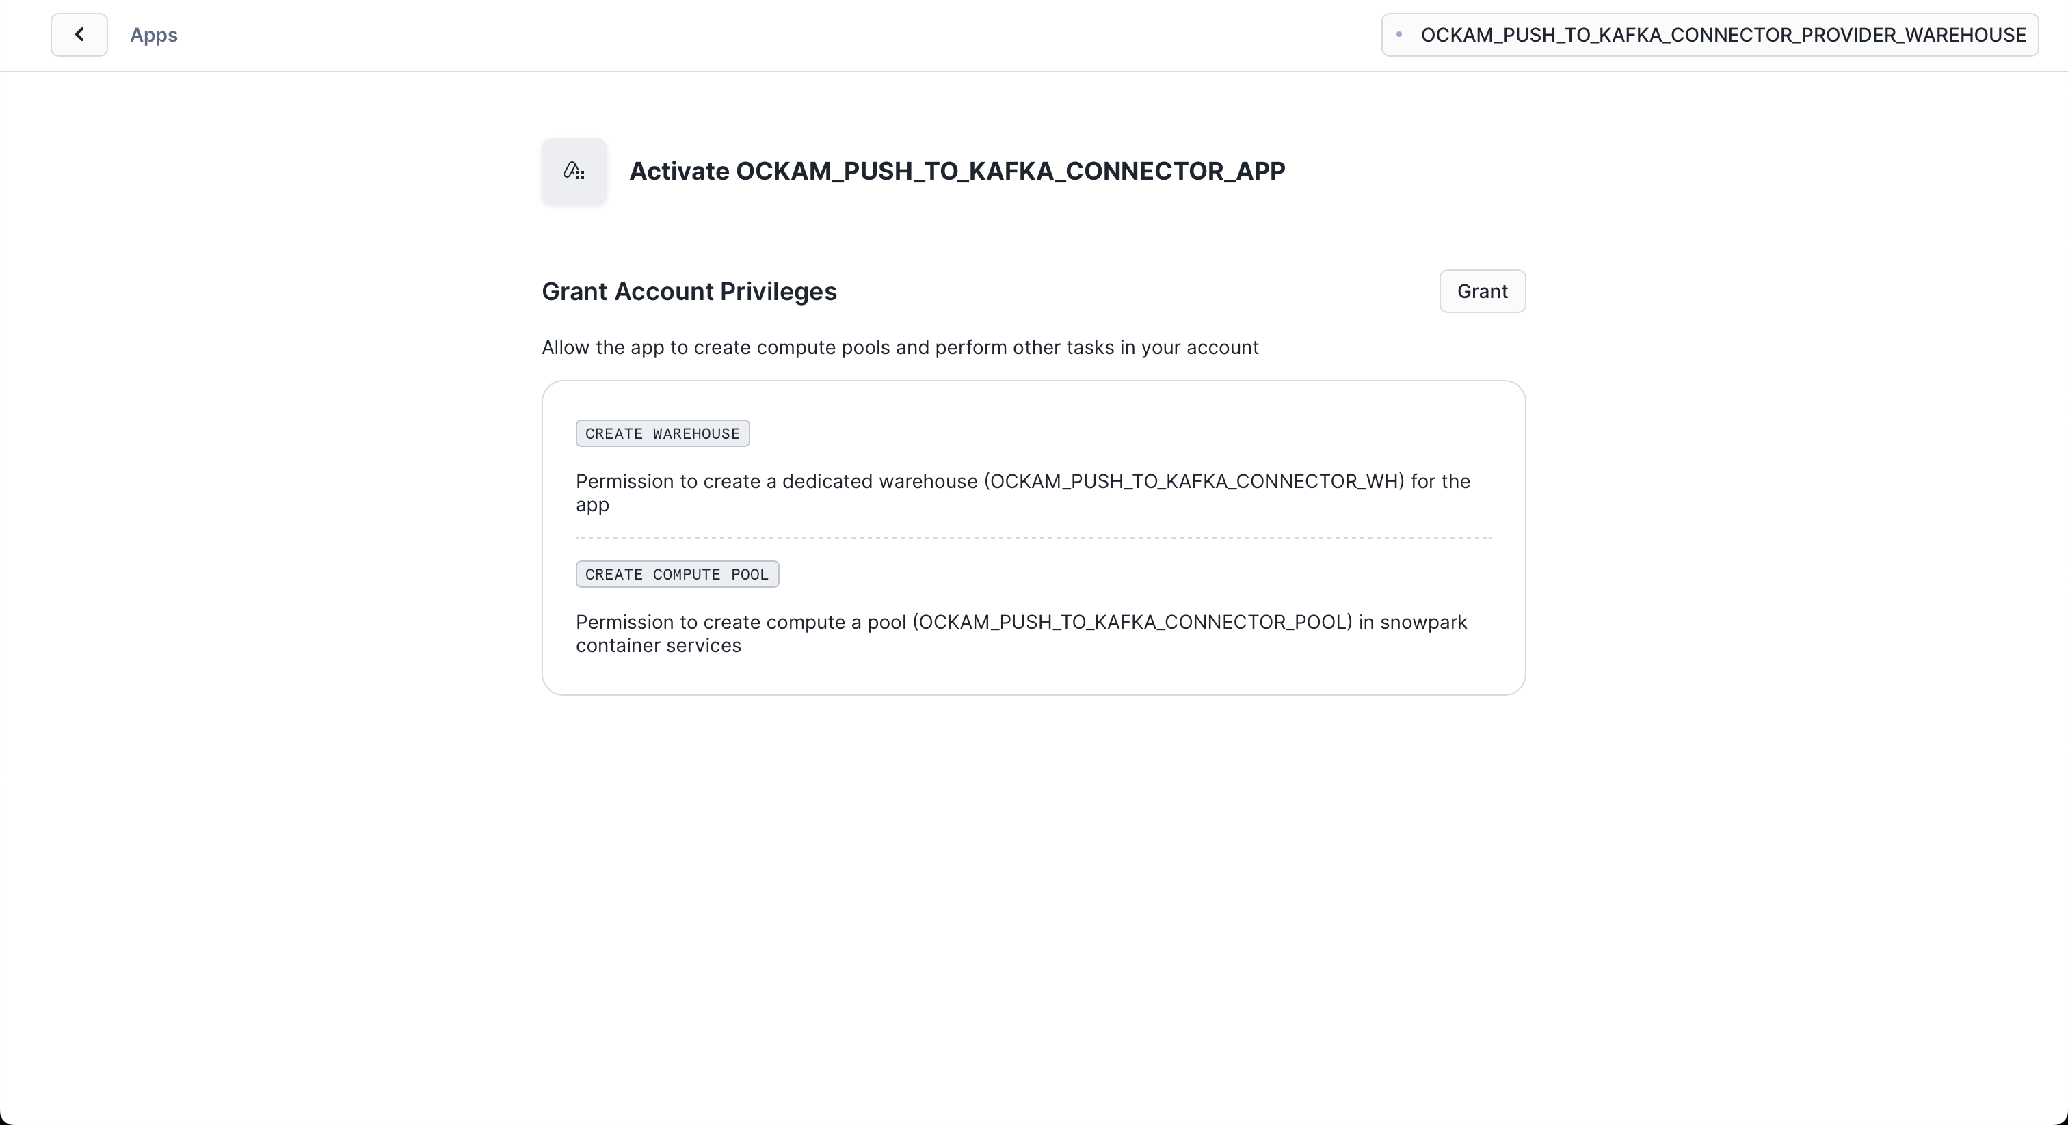Click the dashed divider between privileges
The width and height of the screenshot is (2068, 1125).
coord(1033,538)
